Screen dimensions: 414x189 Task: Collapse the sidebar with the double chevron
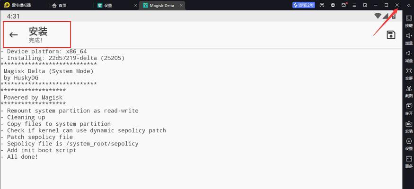(409, 5)
